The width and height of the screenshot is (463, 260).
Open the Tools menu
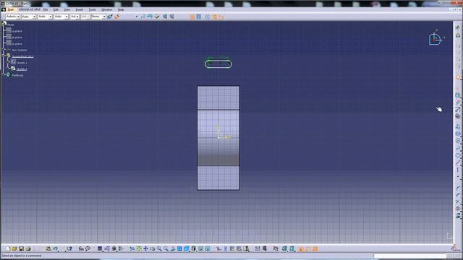93,9
